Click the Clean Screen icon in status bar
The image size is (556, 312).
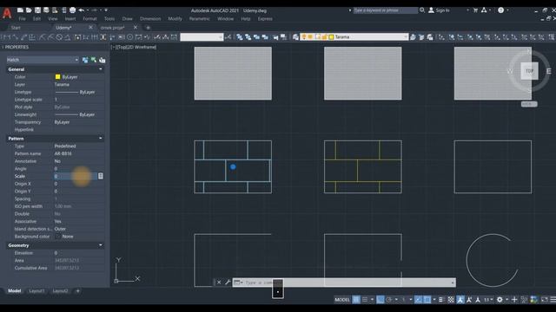point(545,300)
